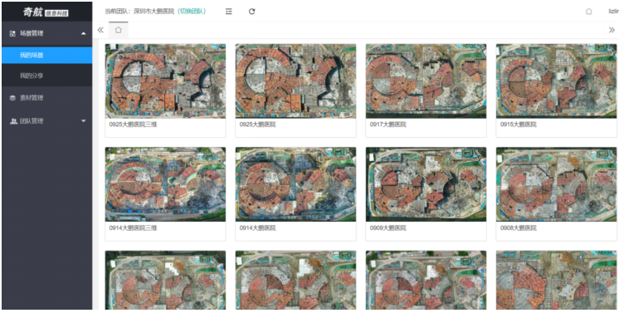
Task: Collapse the 场景管理 menu arrow
Action: (83, 33)
